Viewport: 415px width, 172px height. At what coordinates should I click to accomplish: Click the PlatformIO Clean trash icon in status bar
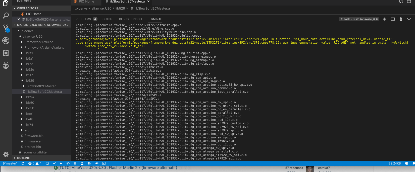pos(75,163)
